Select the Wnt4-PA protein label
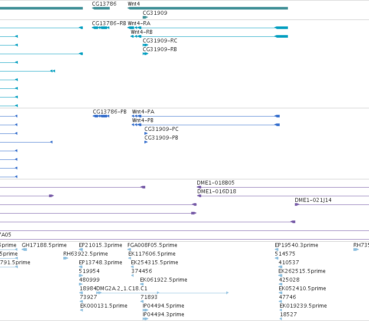 pos(143,112)
